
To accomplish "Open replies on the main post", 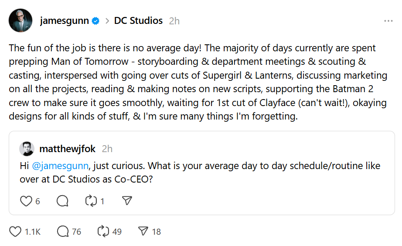I will pyautogui.click(x=63, y=232).
